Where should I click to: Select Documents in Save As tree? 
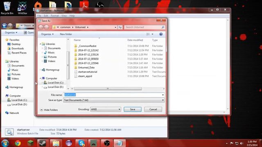tap(52, 48)
